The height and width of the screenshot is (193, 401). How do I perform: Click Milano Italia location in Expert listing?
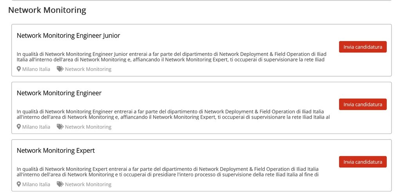(x=36, y=184)
